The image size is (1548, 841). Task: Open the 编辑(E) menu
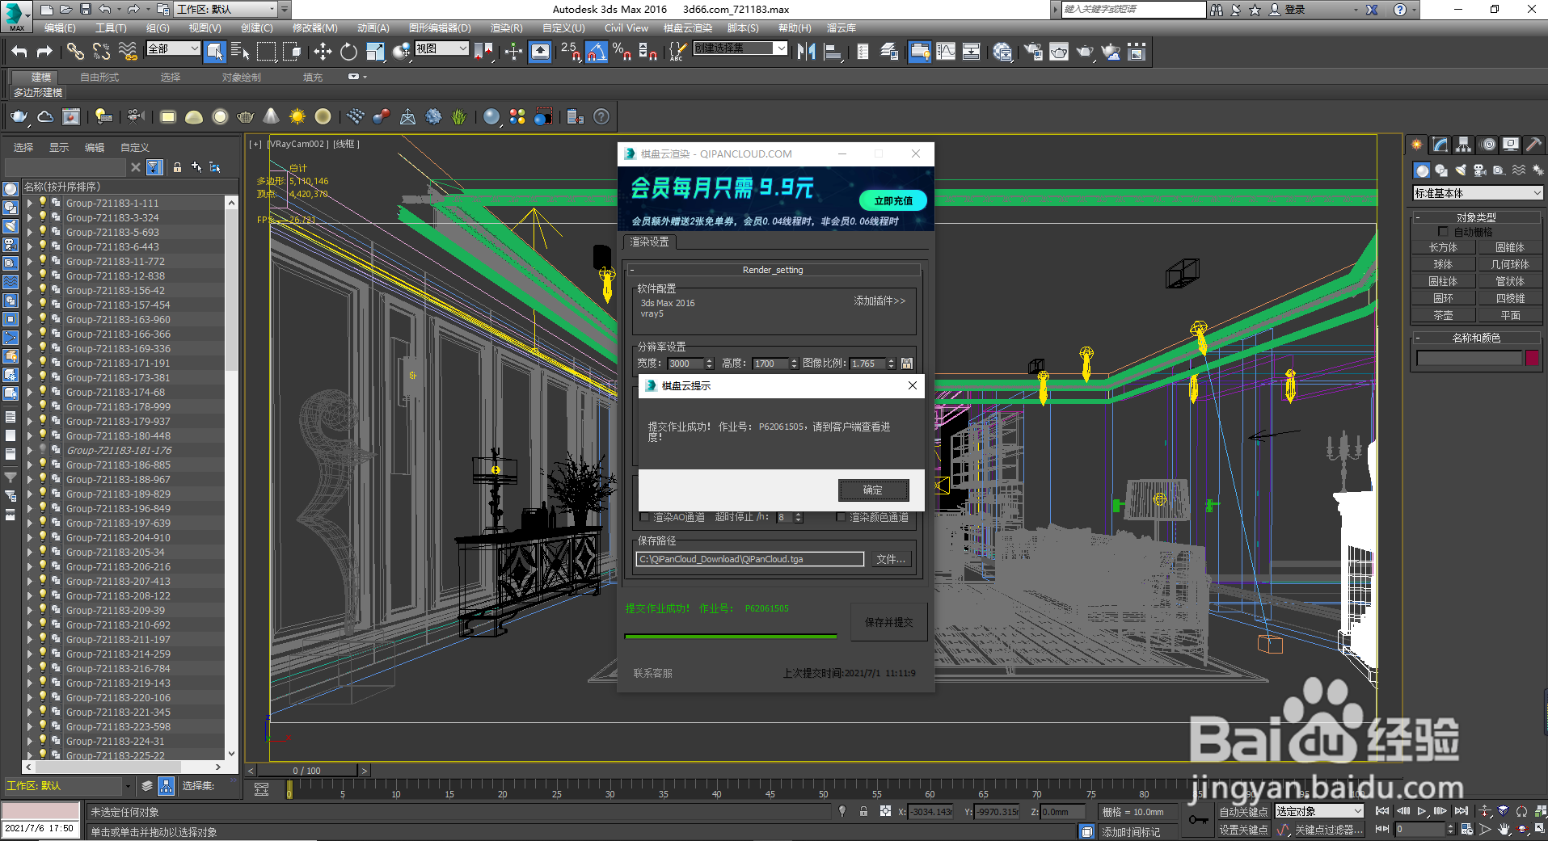click(x=60, y=27)
